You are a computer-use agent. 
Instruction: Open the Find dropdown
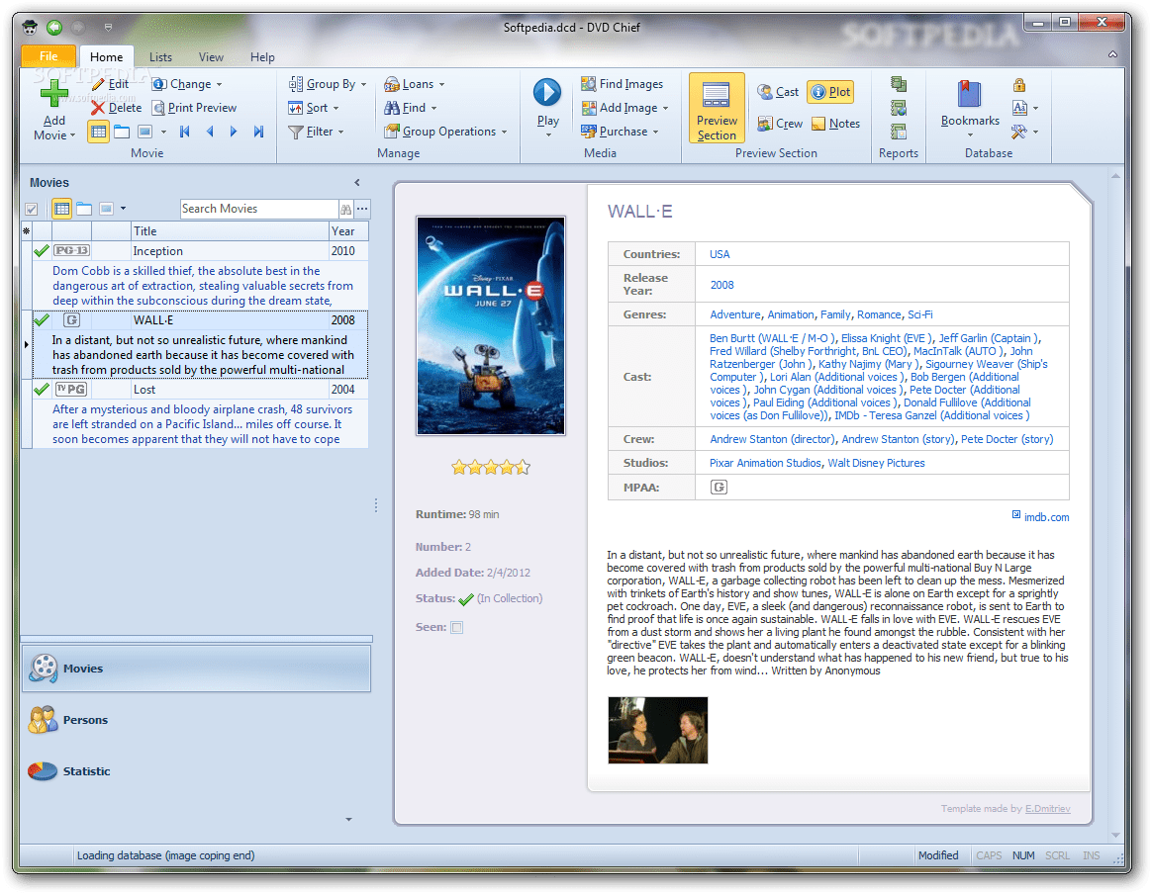point(411,108)
